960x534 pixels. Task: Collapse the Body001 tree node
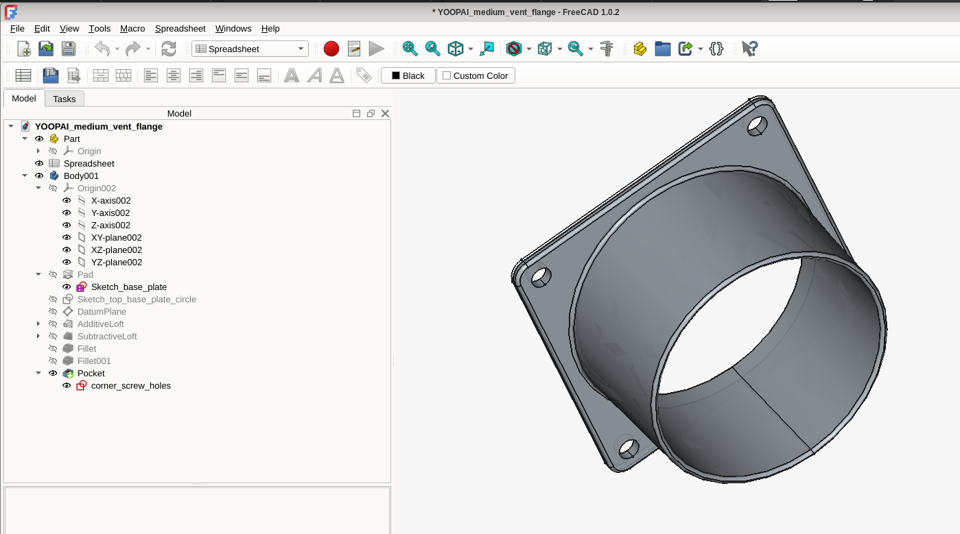coord(25,176)
